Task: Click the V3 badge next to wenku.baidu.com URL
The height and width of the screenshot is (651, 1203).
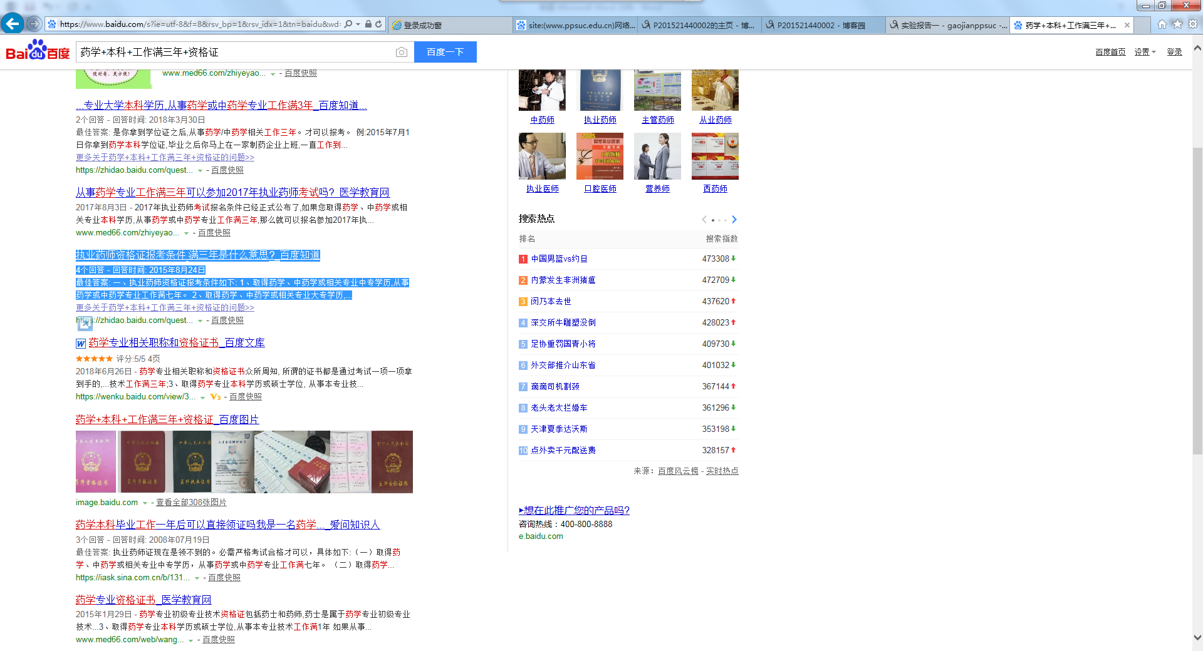Action: point(216,397)
